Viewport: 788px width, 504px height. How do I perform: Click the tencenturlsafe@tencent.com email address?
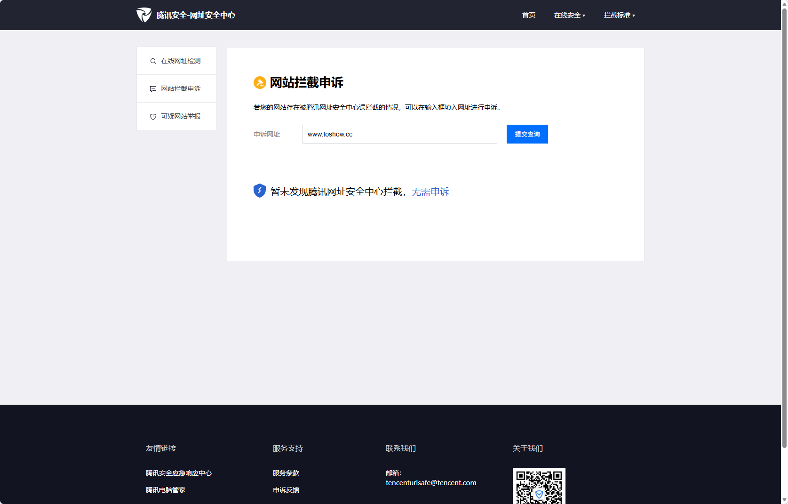pyautogui.click(x=431, y=482)
